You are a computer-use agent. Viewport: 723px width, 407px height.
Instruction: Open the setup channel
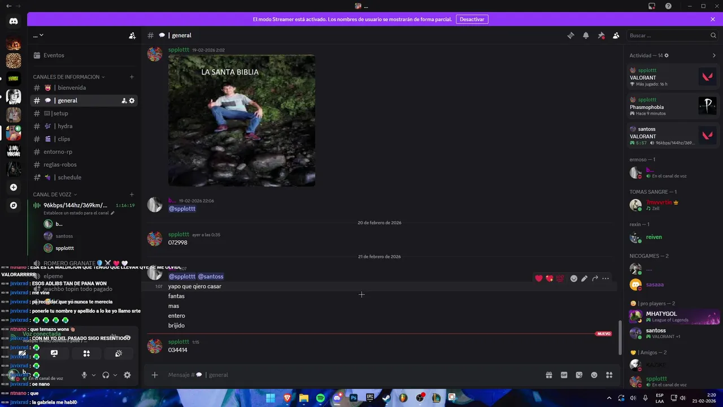84,113
